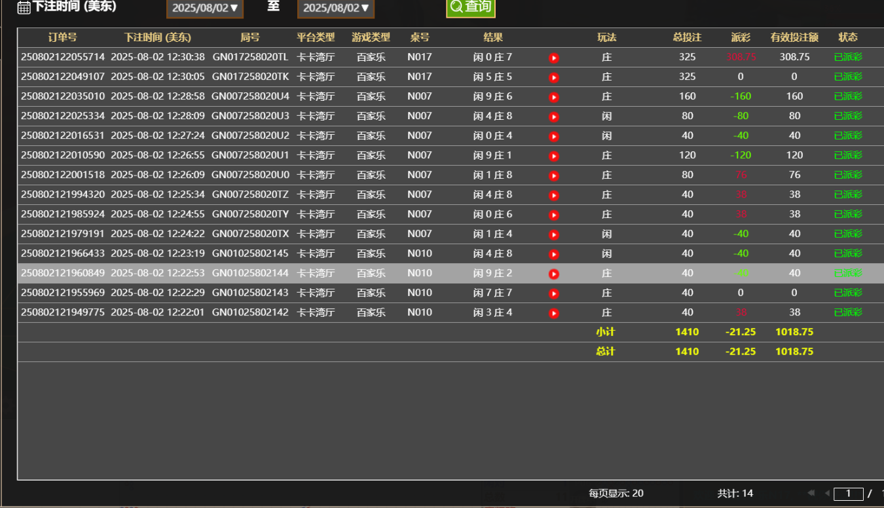This screenshot has width=884, height=508.
Task: Click 已派彩 status in first row
Action: click(x=848, y=57)
